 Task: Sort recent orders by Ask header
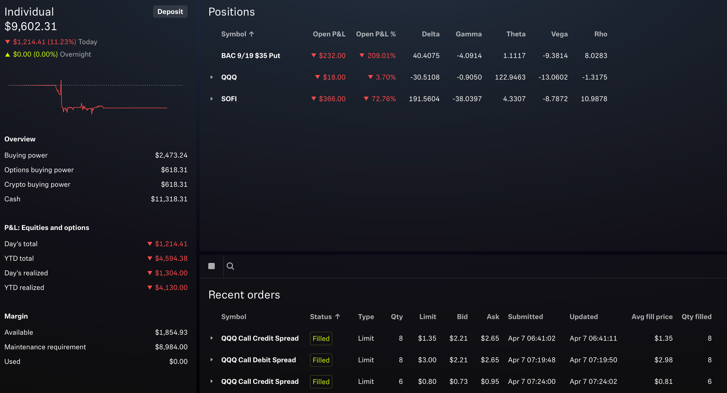[x=493, y=317]
